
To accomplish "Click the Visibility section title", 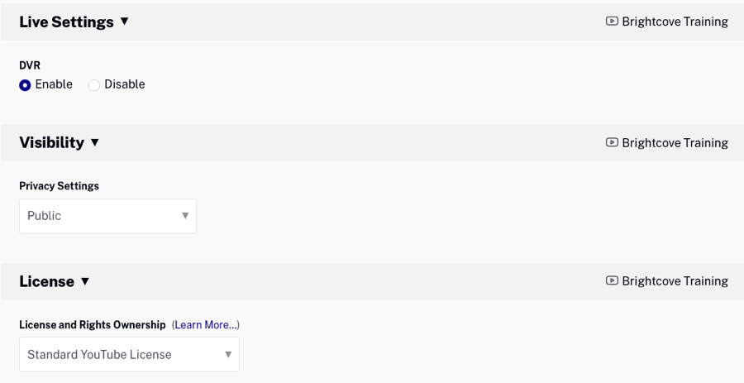I will (51, 142).
